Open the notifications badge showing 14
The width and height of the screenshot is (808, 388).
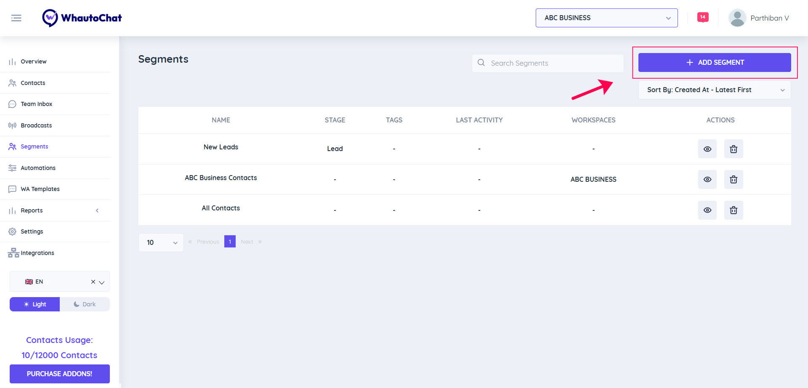click(702, 17)
